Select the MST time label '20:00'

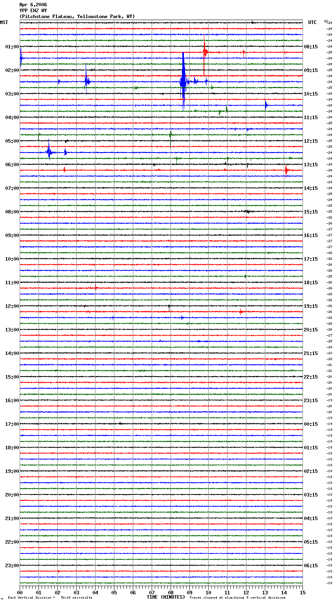[x=12, y=495]
